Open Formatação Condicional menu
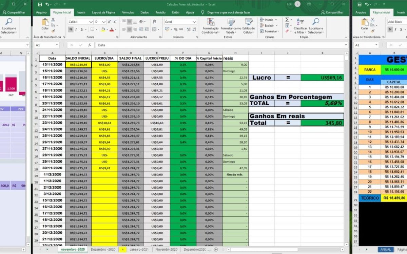The height and width of the screenshot is (254, 407). [x=210, y=26]
